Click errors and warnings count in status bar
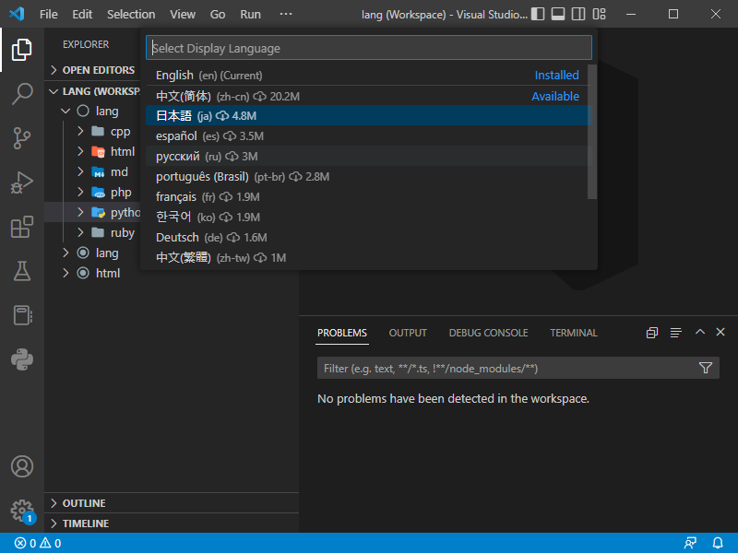Screen dimensions: 738x553 point(38,543)
